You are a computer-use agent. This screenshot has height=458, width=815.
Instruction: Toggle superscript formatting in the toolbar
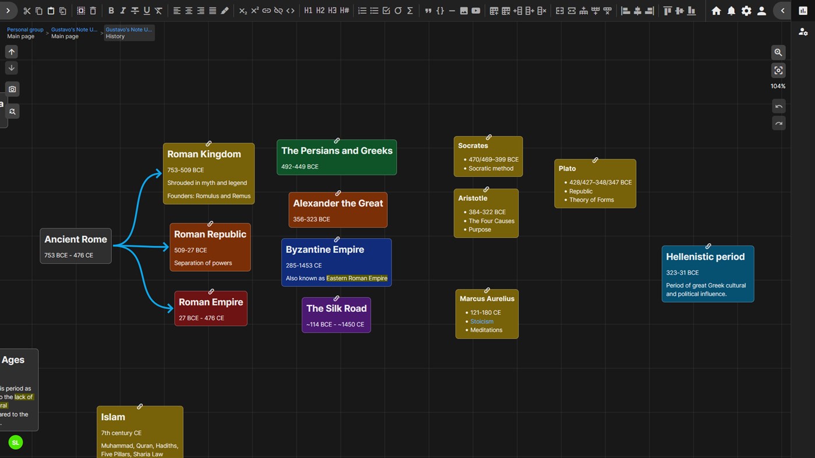tap(255, 10)
